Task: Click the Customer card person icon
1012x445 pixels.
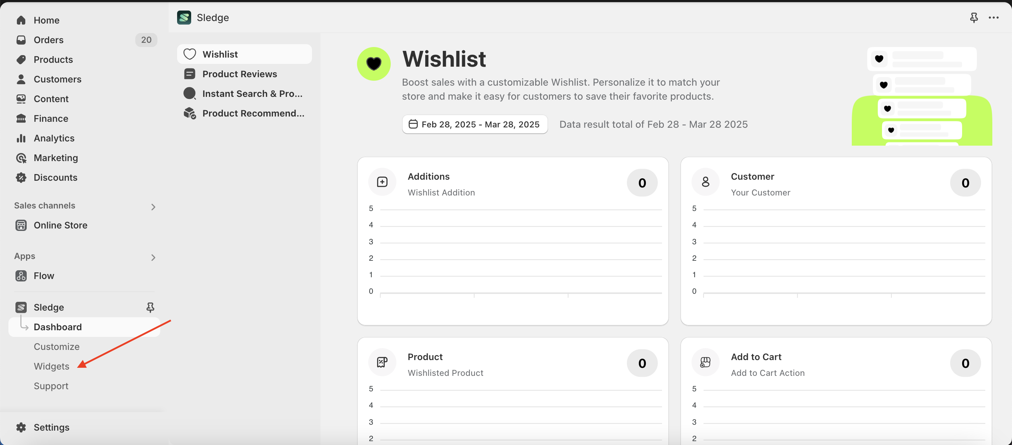Action: coord(706,182)
